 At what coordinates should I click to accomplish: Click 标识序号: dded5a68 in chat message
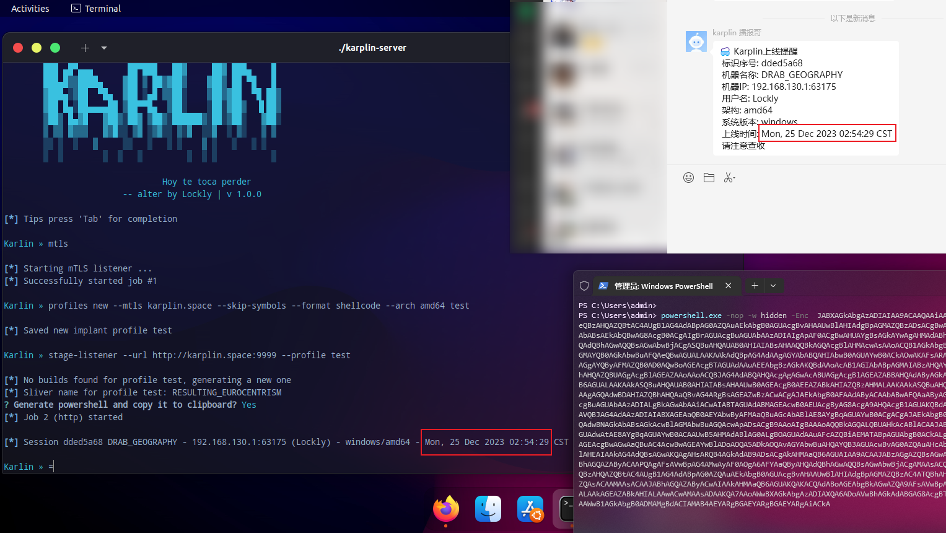click(x=762, y=63)
